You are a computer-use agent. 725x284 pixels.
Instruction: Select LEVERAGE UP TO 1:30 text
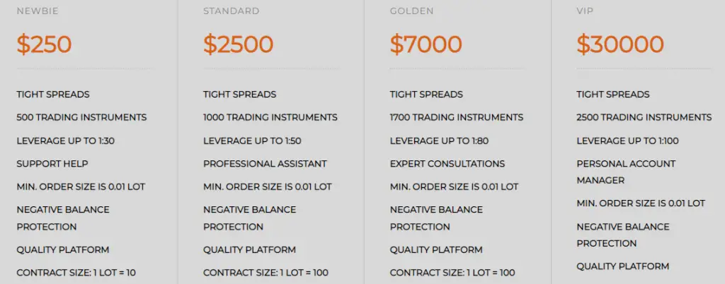point(65,141)
